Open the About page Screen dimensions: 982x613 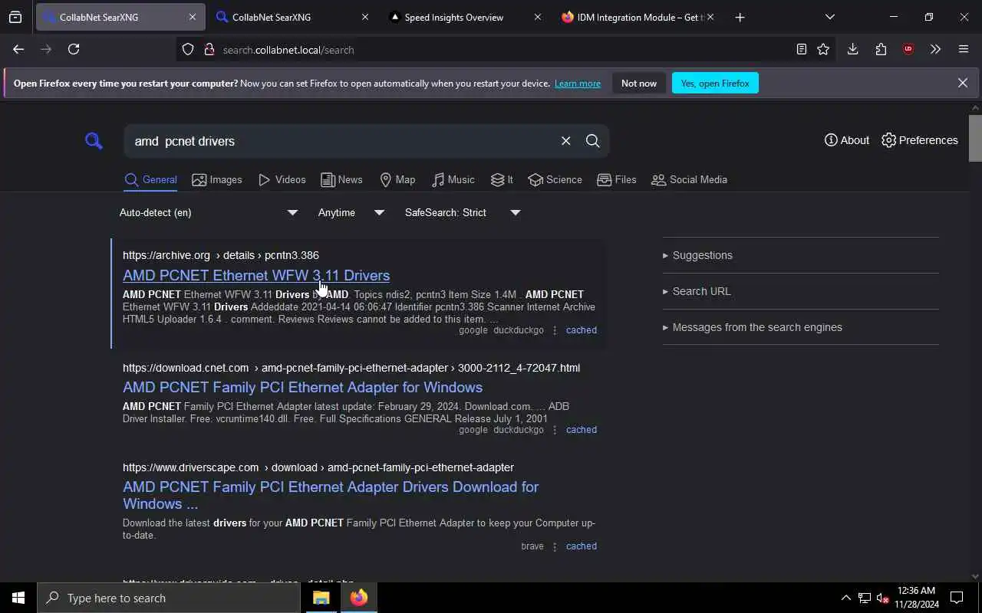click(x=847, y=140)
